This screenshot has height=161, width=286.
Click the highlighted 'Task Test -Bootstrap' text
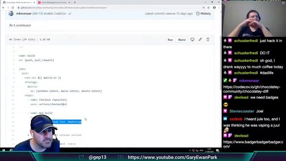(x=67, y=122)
